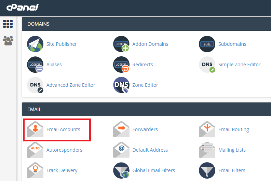
Task: Open the Default Address link
Action: click(150, 150)
